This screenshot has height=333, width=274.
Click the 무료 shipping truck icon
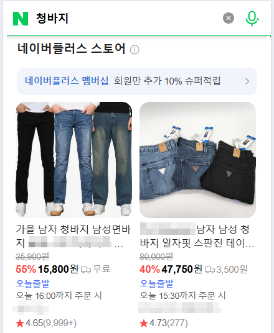[86, 270]
